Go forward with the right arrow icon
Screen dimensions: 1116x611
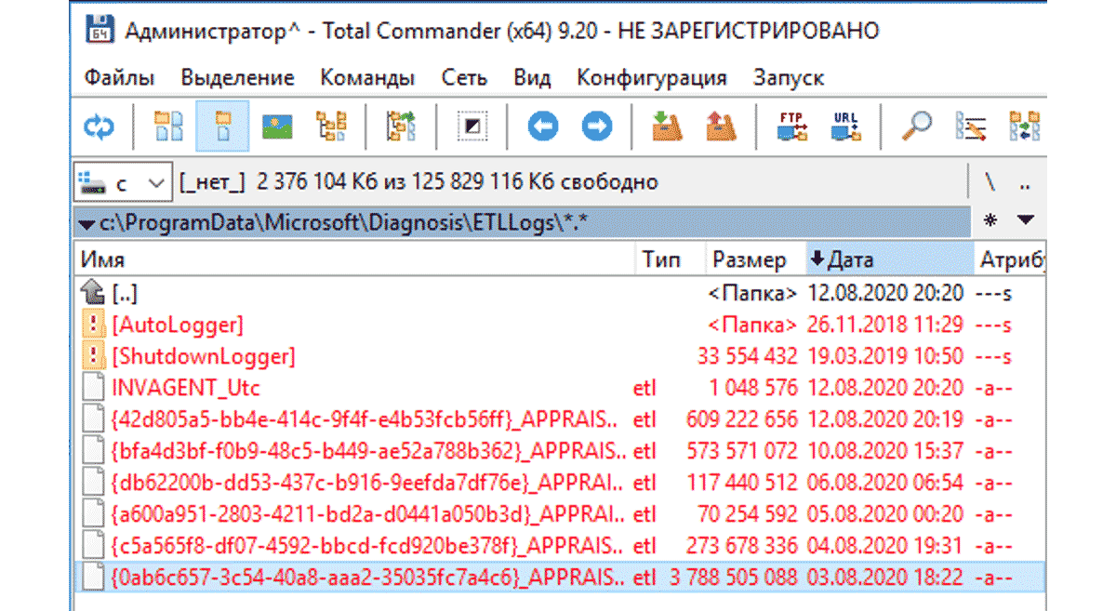[597, 126]
